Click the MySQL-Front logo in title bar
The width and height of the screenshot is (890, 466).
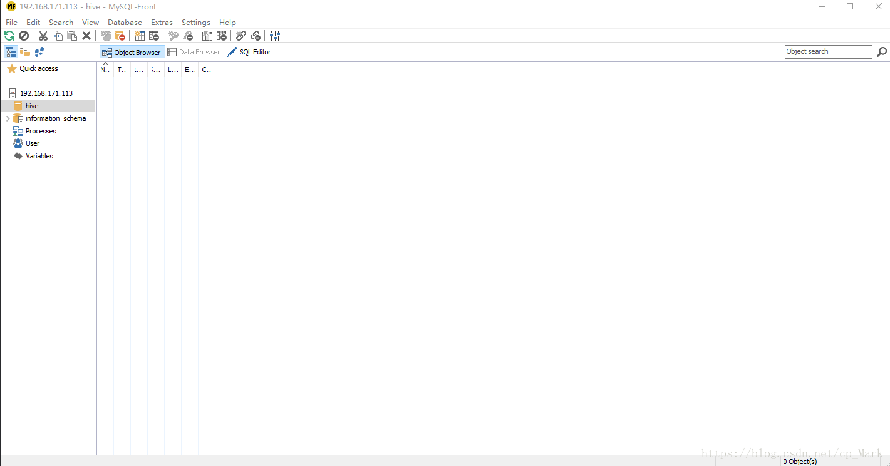pos(11,6)
